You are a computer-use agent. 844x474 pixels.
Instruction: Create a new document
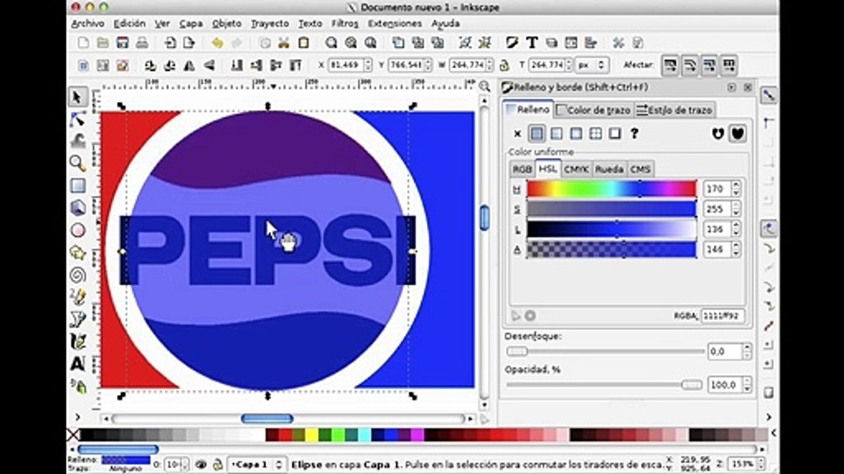click(83, 43)
